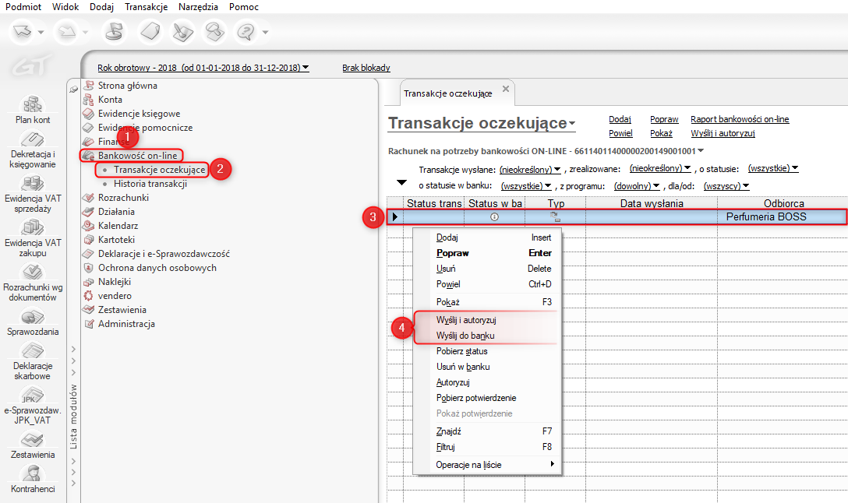Open the forward arrow history dropdown

pyautogui.click(x=86, y=33)
